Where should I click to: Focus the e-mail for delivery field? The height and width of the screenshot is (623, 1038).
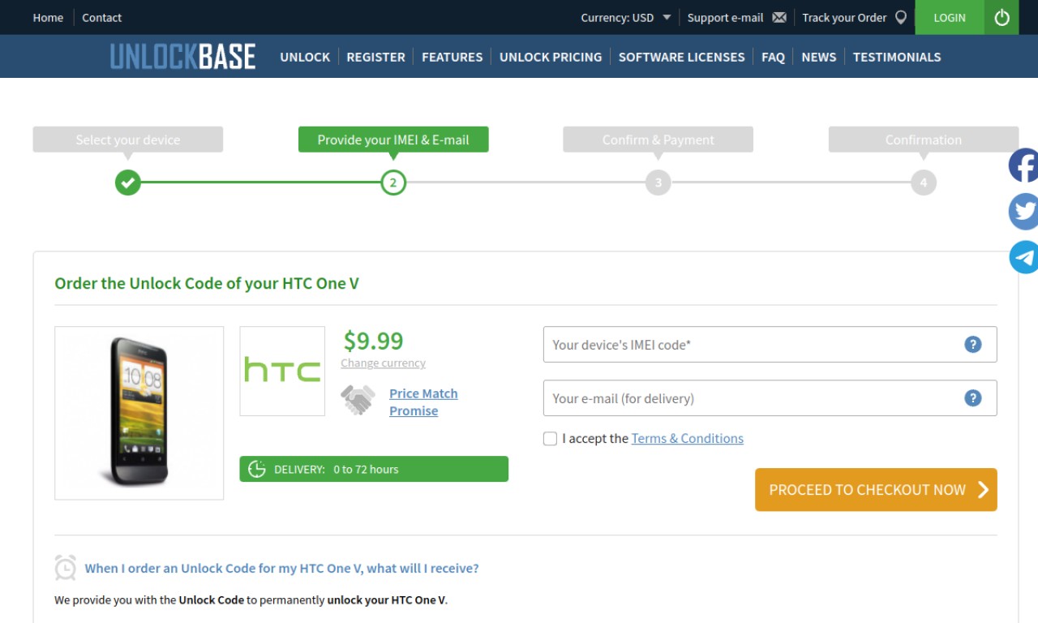coord(770,398)
